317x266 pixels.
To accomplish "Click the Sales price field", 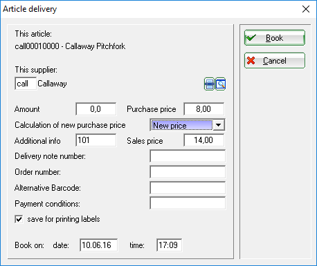I will [x=204, y=140].
